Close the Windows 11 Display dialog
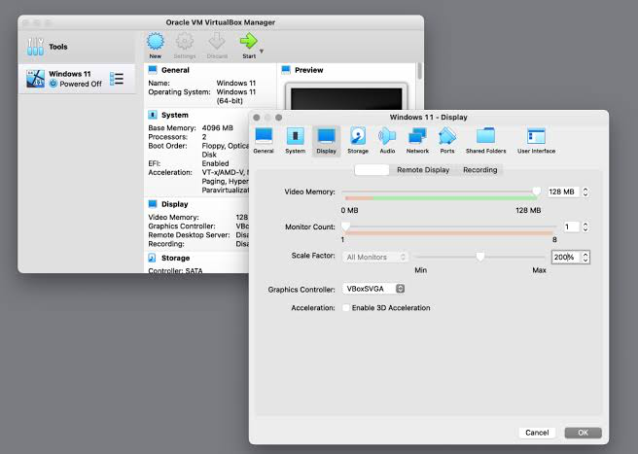Screen dimensions: 638x454 [x=257, y=118]
